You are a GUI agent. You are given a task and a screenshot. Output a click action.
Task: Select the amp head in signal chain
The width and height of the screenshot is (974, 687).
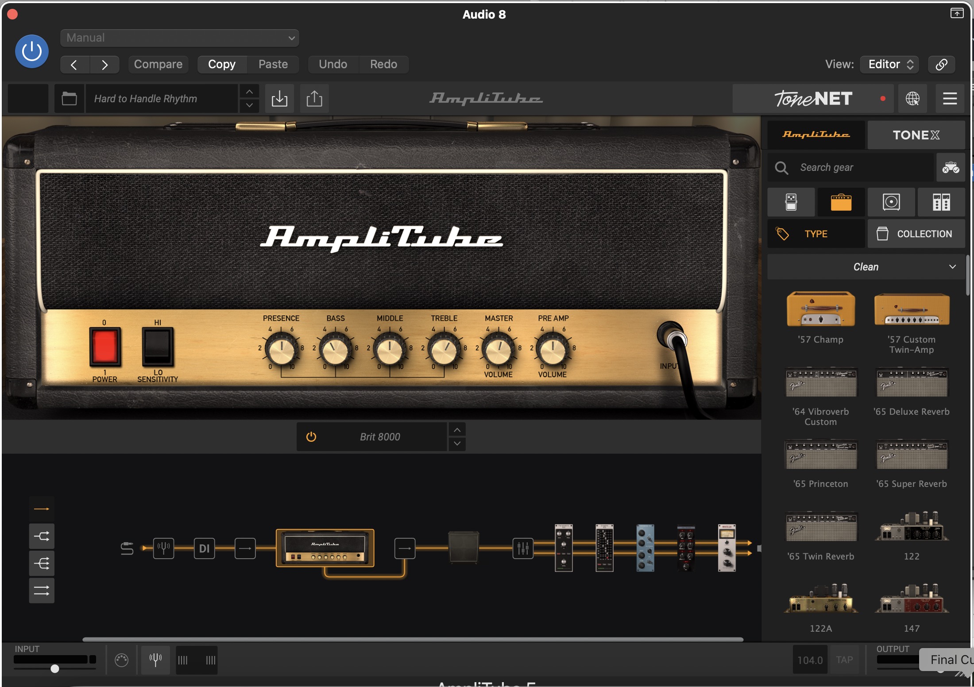coord(325,548)
